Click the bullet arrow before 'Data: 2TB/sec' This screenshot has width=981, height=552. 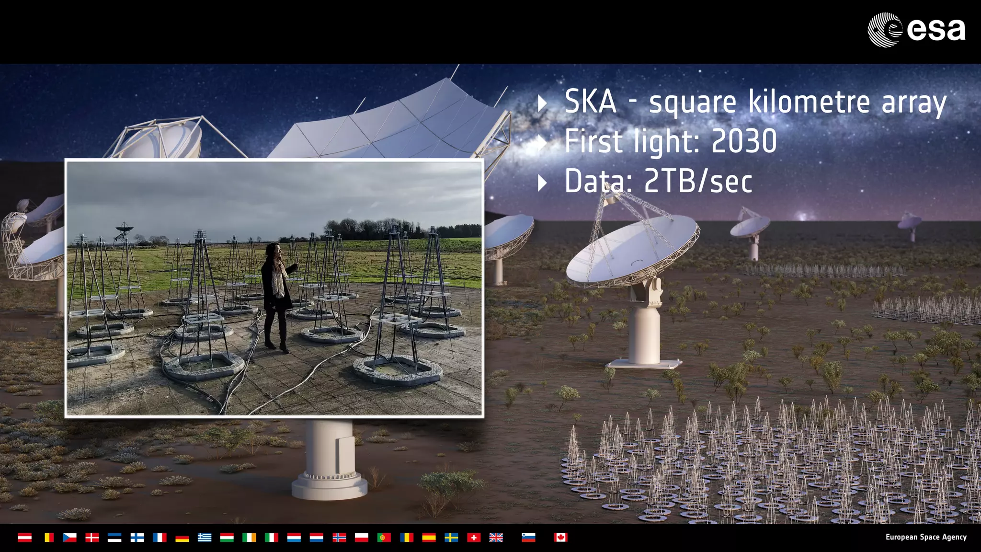[x=542, y=183]
